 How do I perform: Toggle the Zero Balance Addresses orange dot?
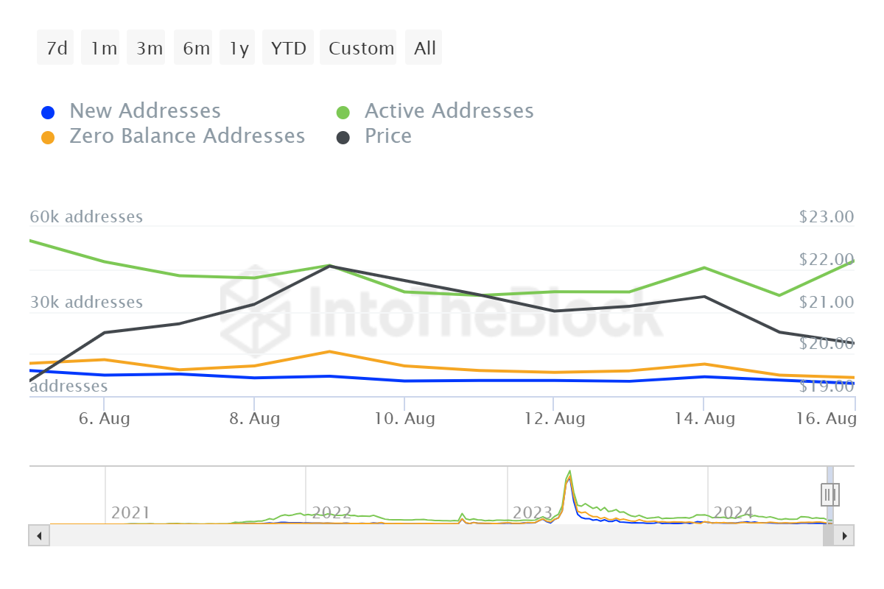pos(48,138)
